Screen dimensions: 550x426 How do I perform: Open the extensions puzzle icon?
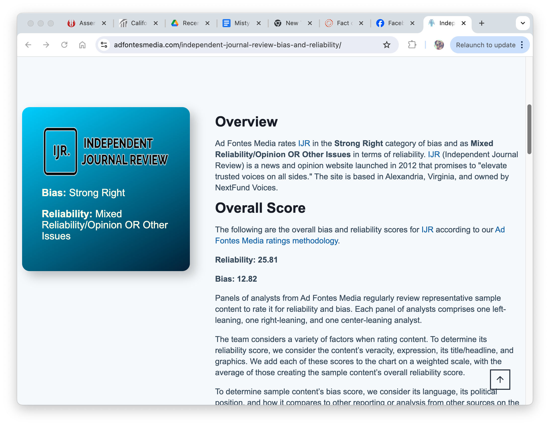(x=412, y=45)
